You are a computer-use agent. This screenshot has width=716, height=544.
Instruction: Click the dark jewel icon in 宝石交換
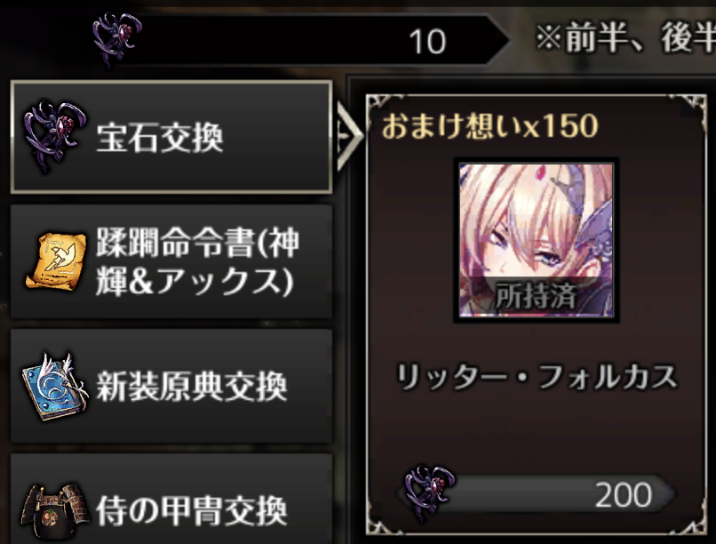pyautogui.click(x=54, y=136)
